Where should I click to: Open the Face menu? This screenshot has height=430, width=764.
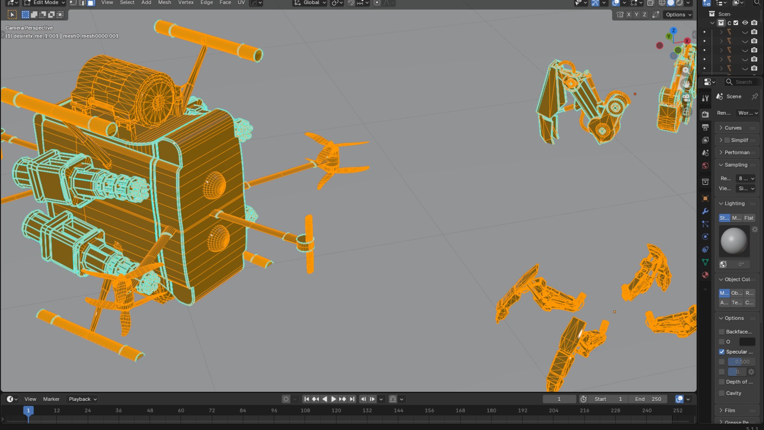225,3
